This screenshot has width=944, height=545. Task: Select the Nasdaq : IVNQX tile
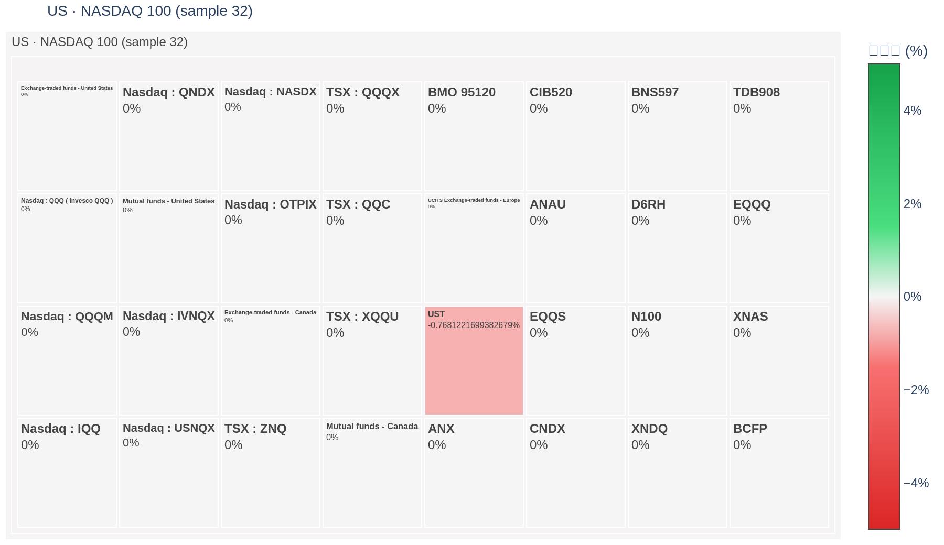pyautogui.click(x=169, y=361)
